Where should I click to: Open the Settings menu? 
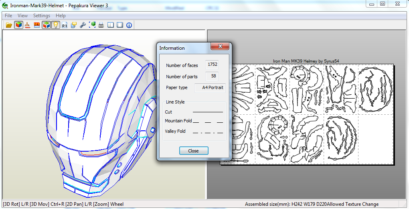click(x=41, y=16)
